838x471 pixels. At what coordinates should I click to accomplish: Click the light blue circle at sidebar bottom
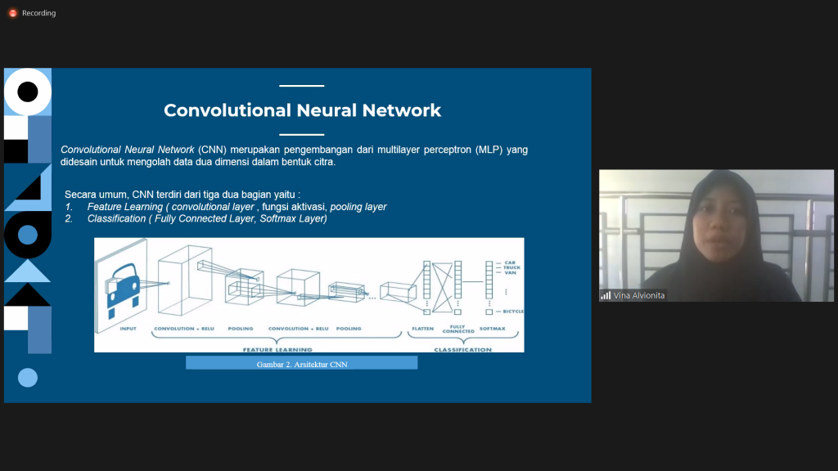coord(28,377)
